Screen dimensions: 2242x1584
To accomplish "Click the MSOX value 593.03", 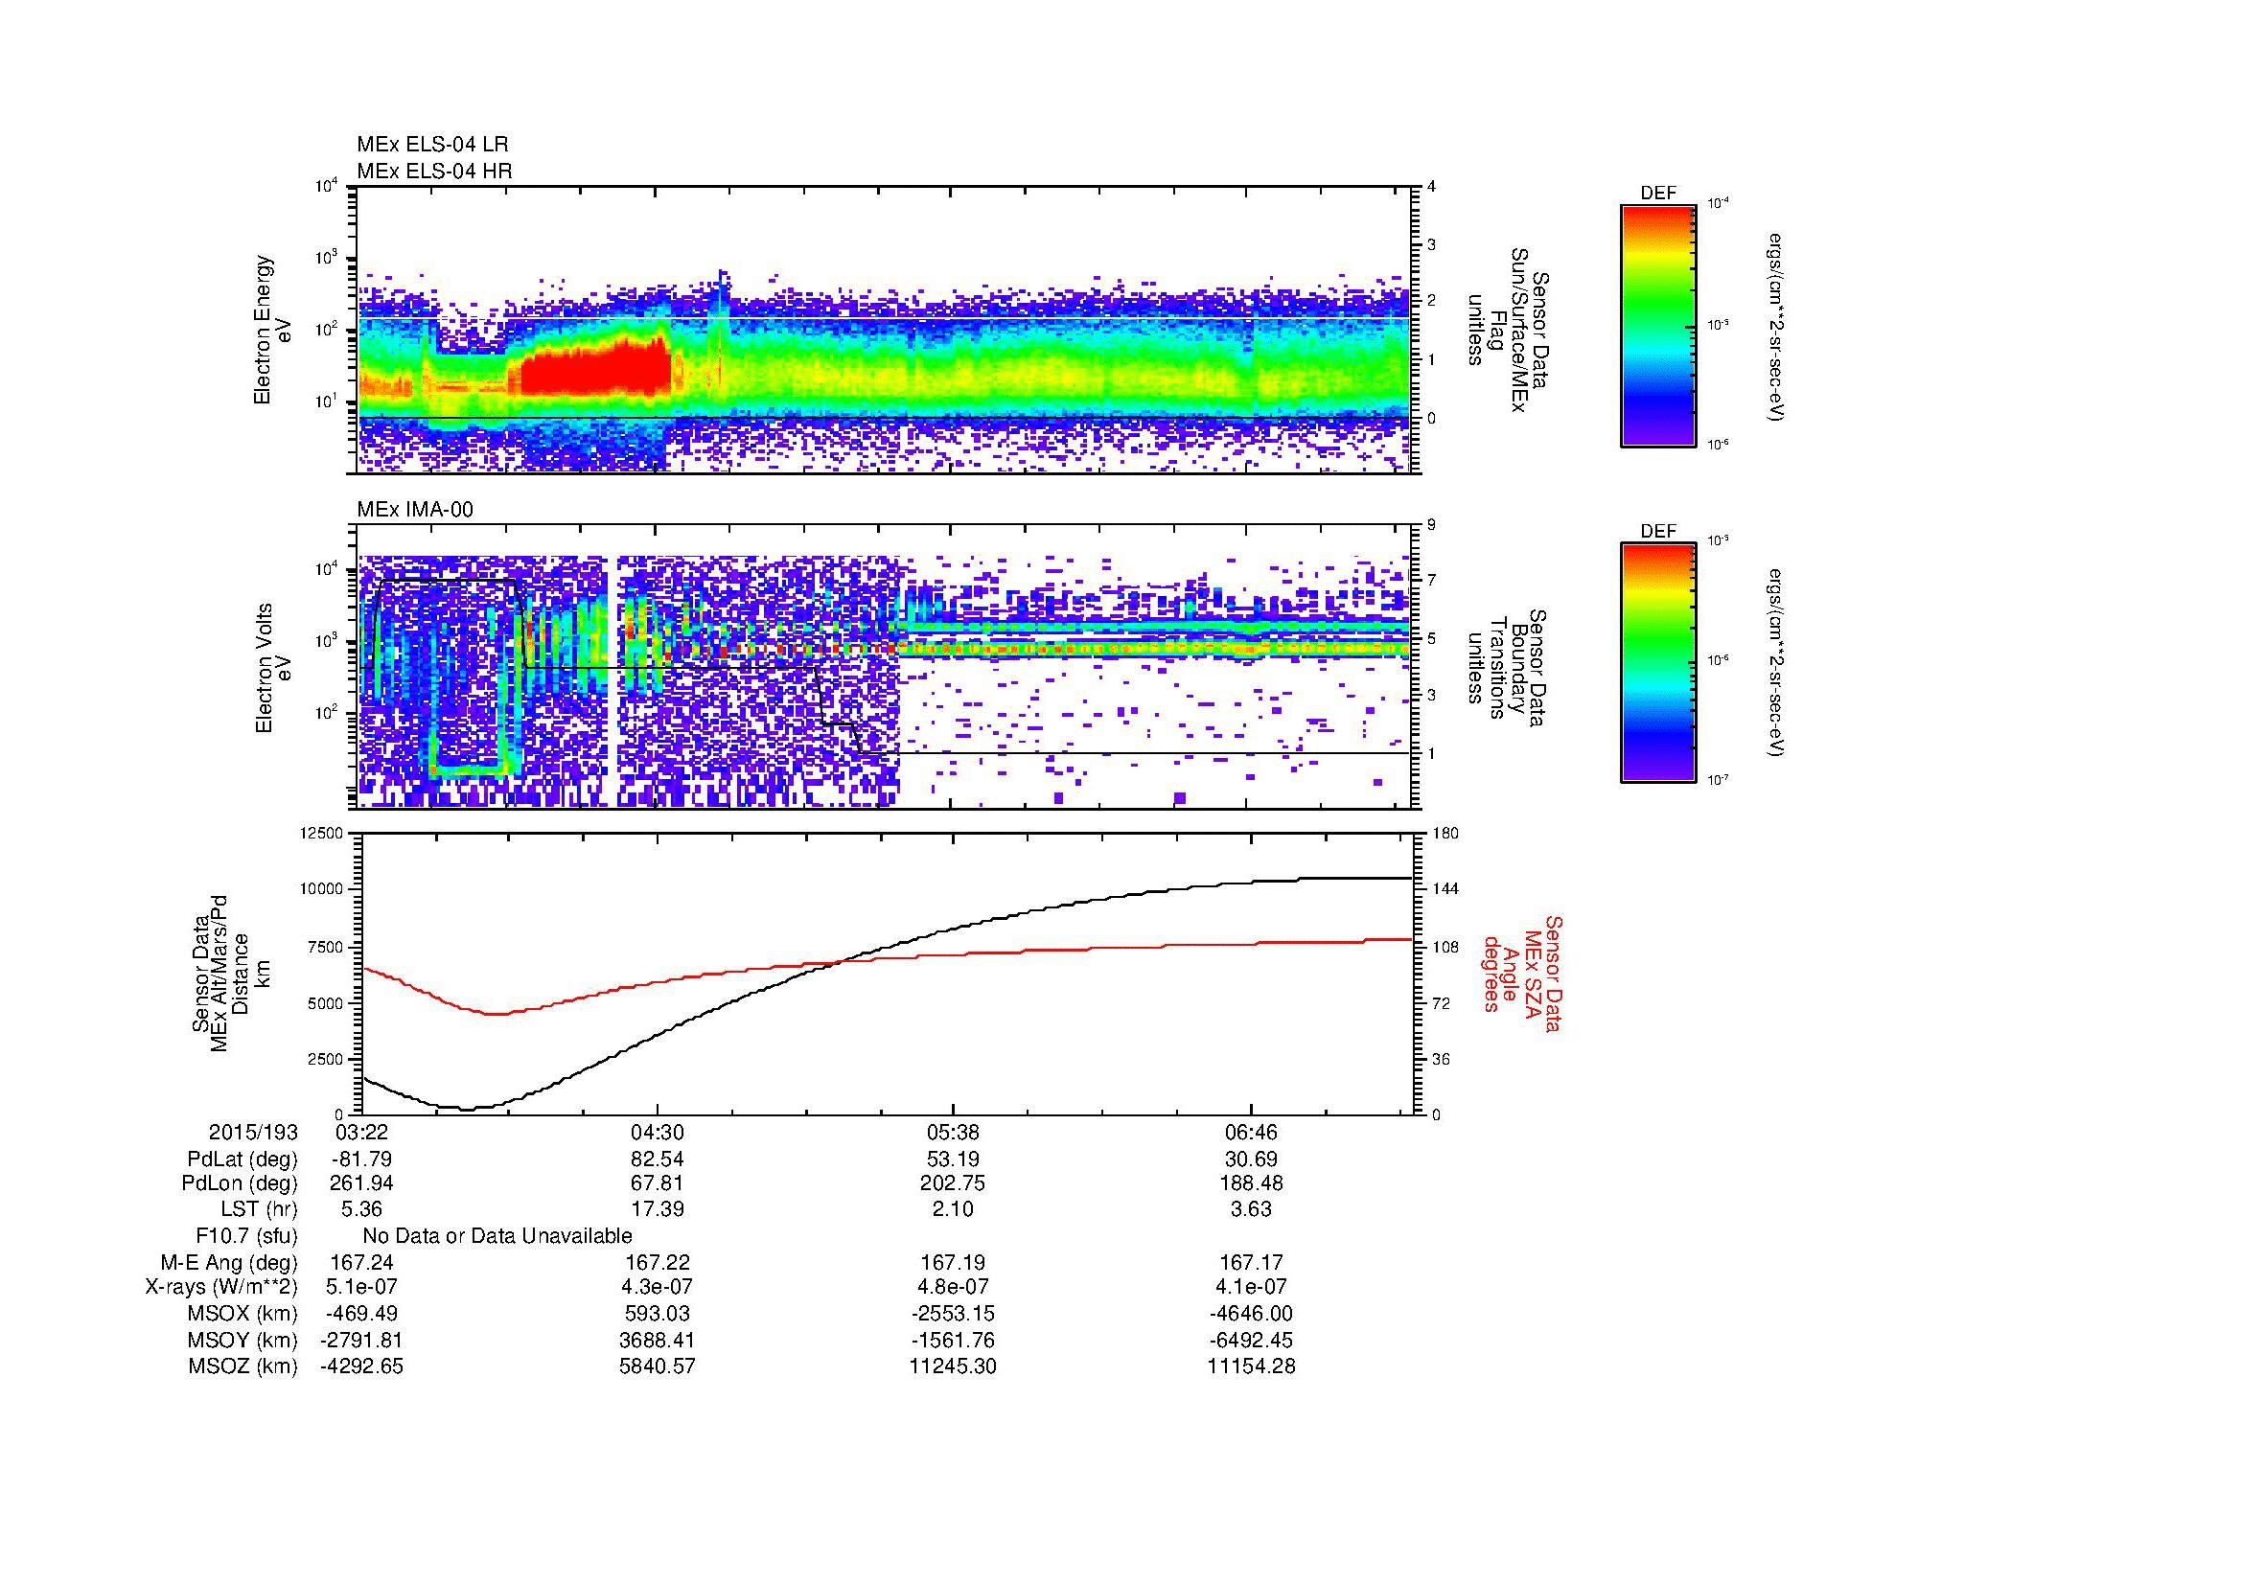I will [x=659, y=1315].
